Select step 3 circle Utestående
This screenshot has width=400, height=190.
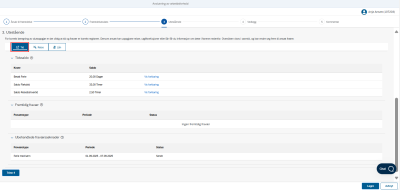pos(164,22)
